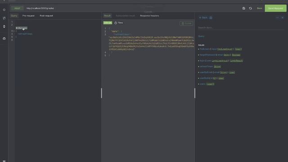
Task: Switch to the Post-request tab
Action: point(46,16)
